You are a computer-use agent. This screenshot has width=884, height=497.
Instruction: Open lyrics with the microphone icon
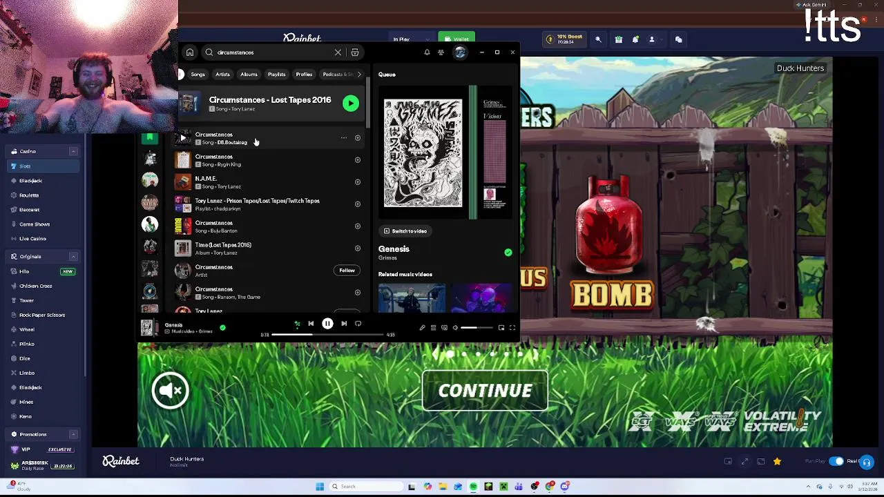(422, 328)
